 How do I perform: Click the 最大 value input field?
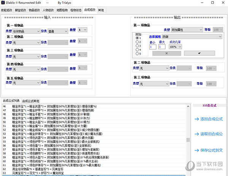[x=162, y=47]
